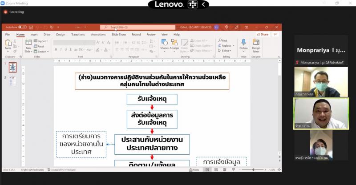Viewport: 356px width, 185px height.
Task: Click the Increase Font Size icon
Action: 98,42
